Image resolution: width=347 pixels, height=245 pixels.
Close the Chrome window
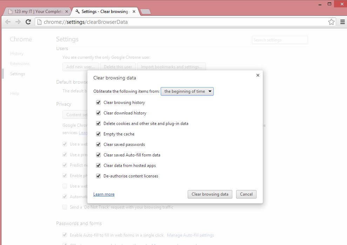pyautogui.click(x=342, y=4)
